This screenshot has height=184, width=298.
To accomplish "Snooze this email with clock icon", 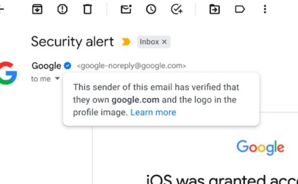I will click(x=151, y=9).
